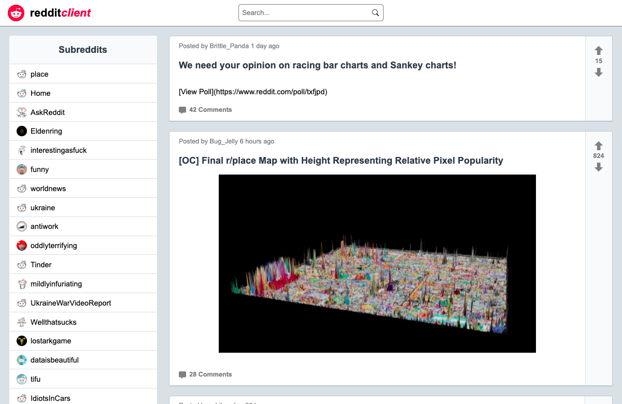Click the search magnifier icon

click(x=375, y=13)
